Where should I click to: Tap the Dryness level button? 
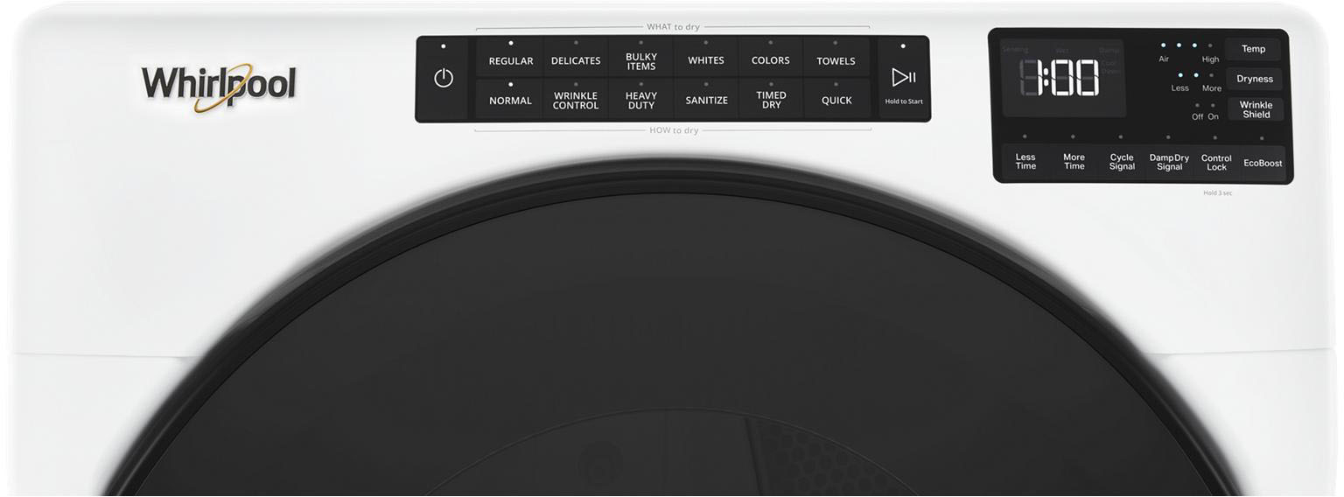tap(1255, 79)
